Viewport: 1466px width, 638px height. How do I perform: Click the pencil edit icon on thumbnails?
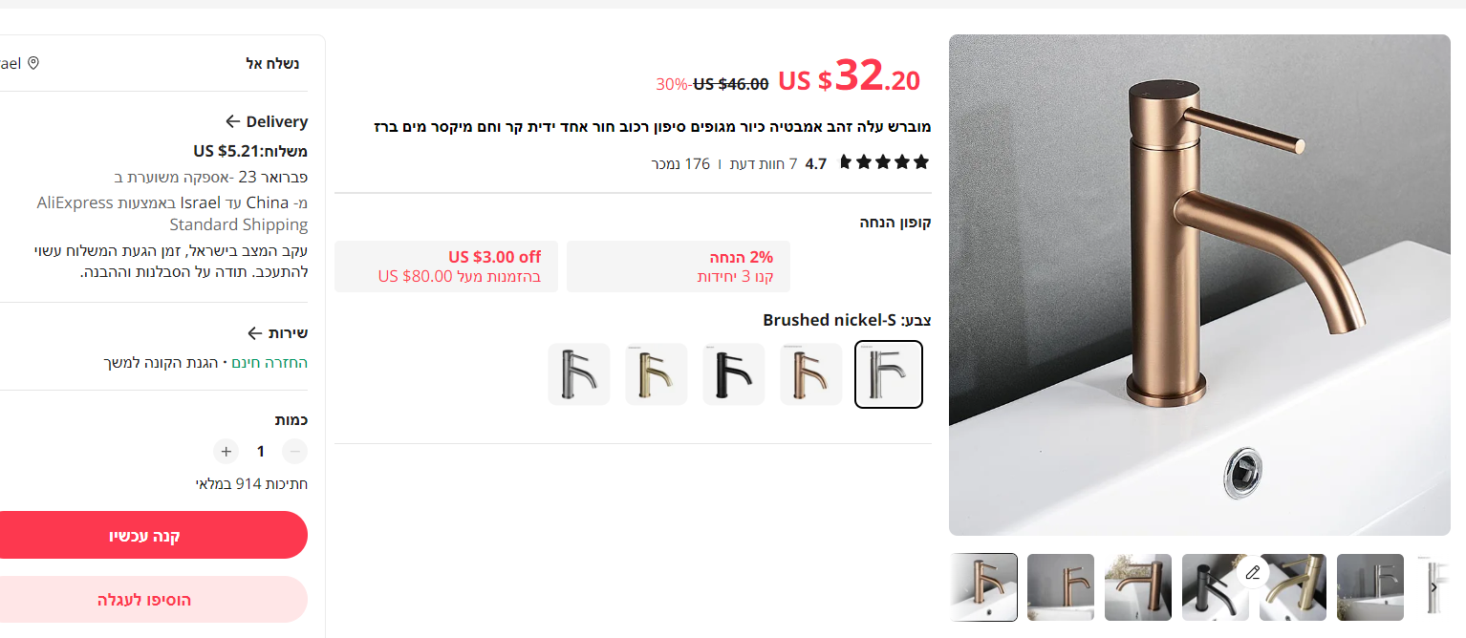pyautogui.click(x=1253, y=573)
